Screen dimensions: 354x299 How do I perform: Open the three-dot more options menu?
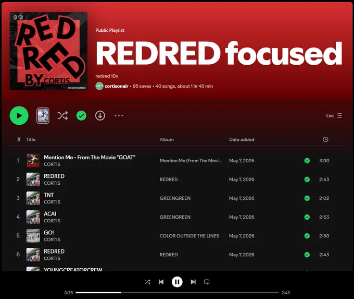click(119, 116)
